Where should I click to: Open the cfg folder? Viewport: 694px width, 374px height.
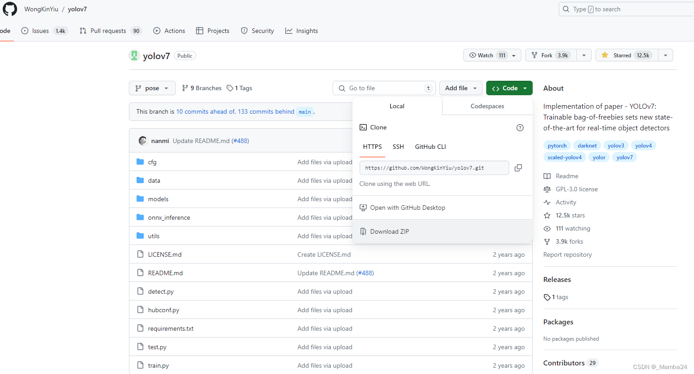click(152, 162)
